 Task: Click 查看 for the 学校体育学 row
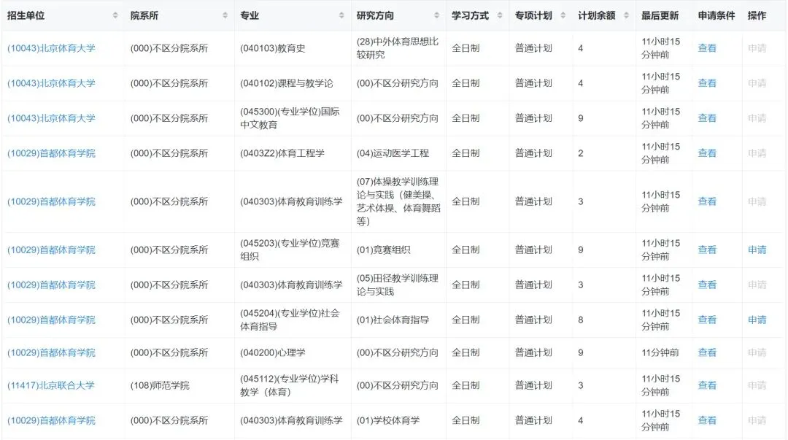click(707, 420)
